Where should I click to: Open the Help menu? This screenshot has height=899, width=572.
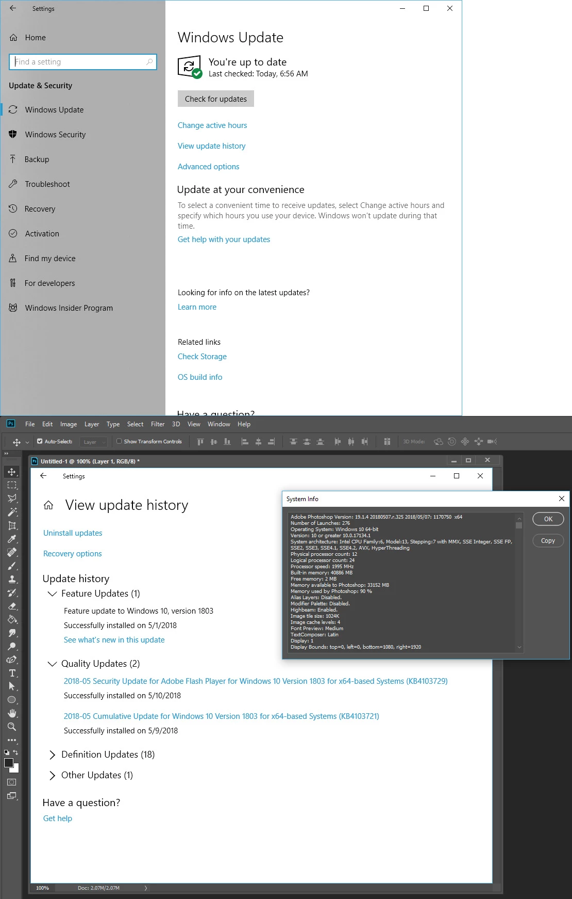pyautogui.click(x=244, y=424)
